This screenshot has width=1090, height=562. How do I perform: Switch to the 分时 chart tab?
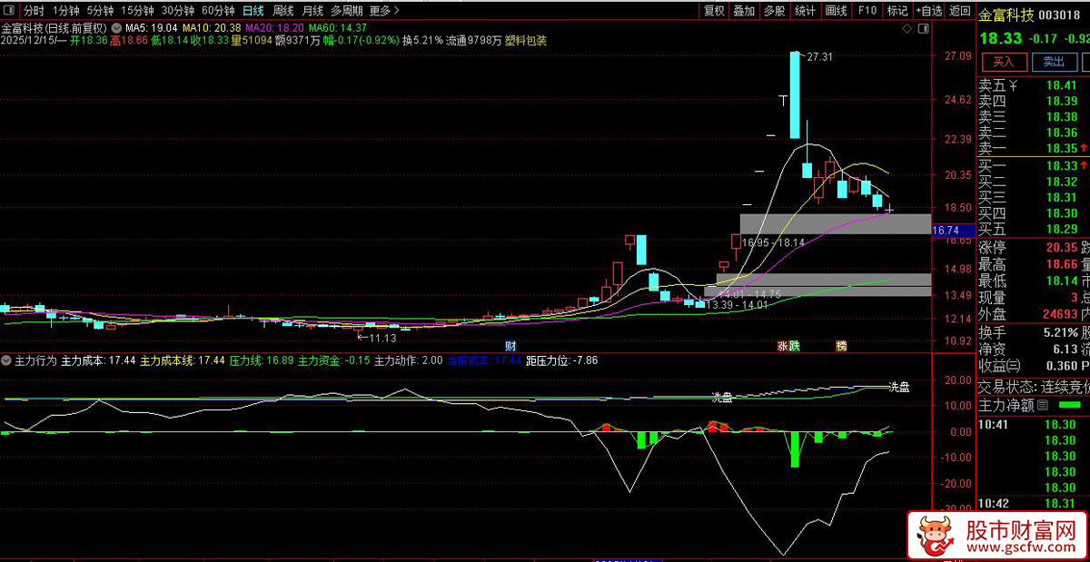tap(34, 11)
